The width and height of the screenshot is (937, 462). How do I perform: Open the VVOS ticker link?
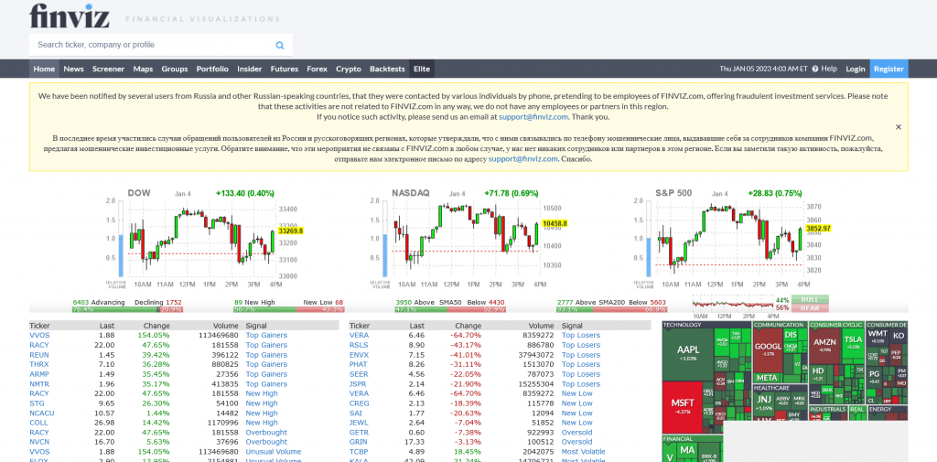pos(38,335)
